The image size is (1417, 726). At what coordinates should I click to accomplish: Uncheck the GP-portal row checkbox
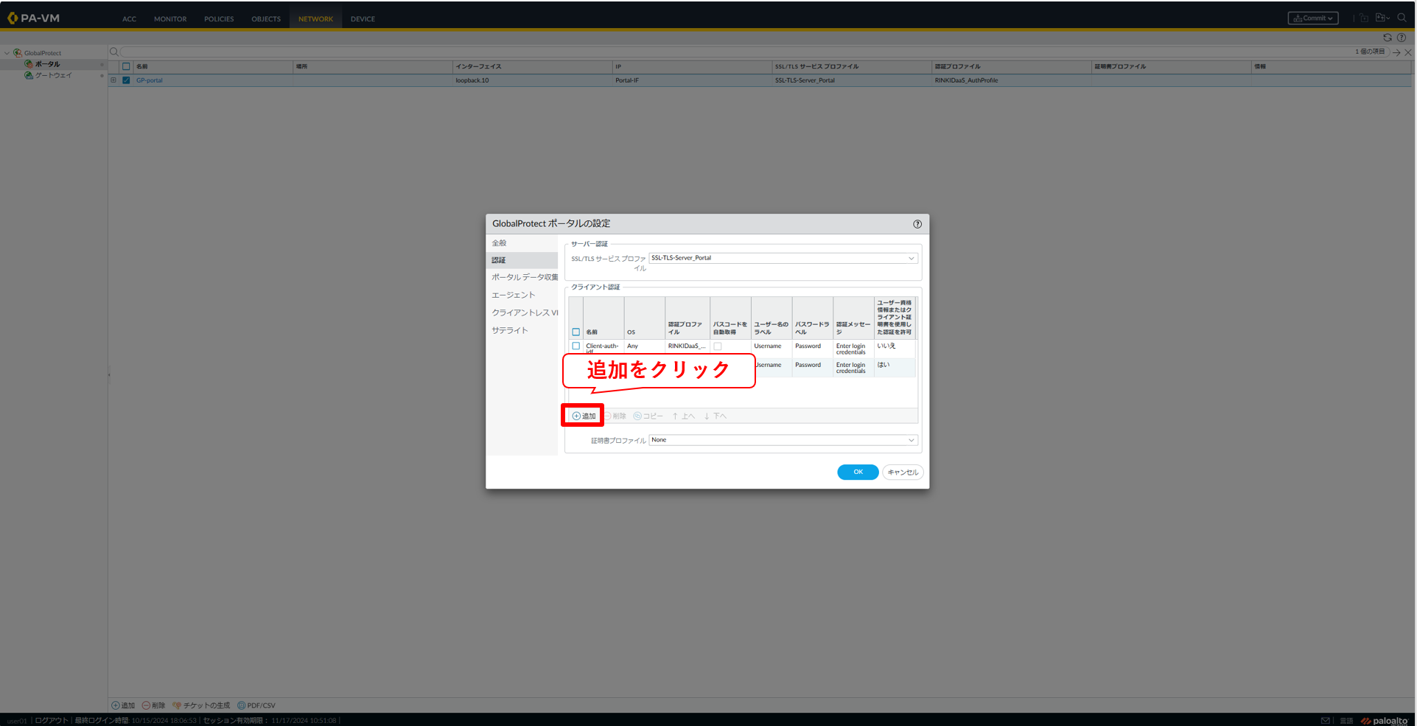pos(126,80)
